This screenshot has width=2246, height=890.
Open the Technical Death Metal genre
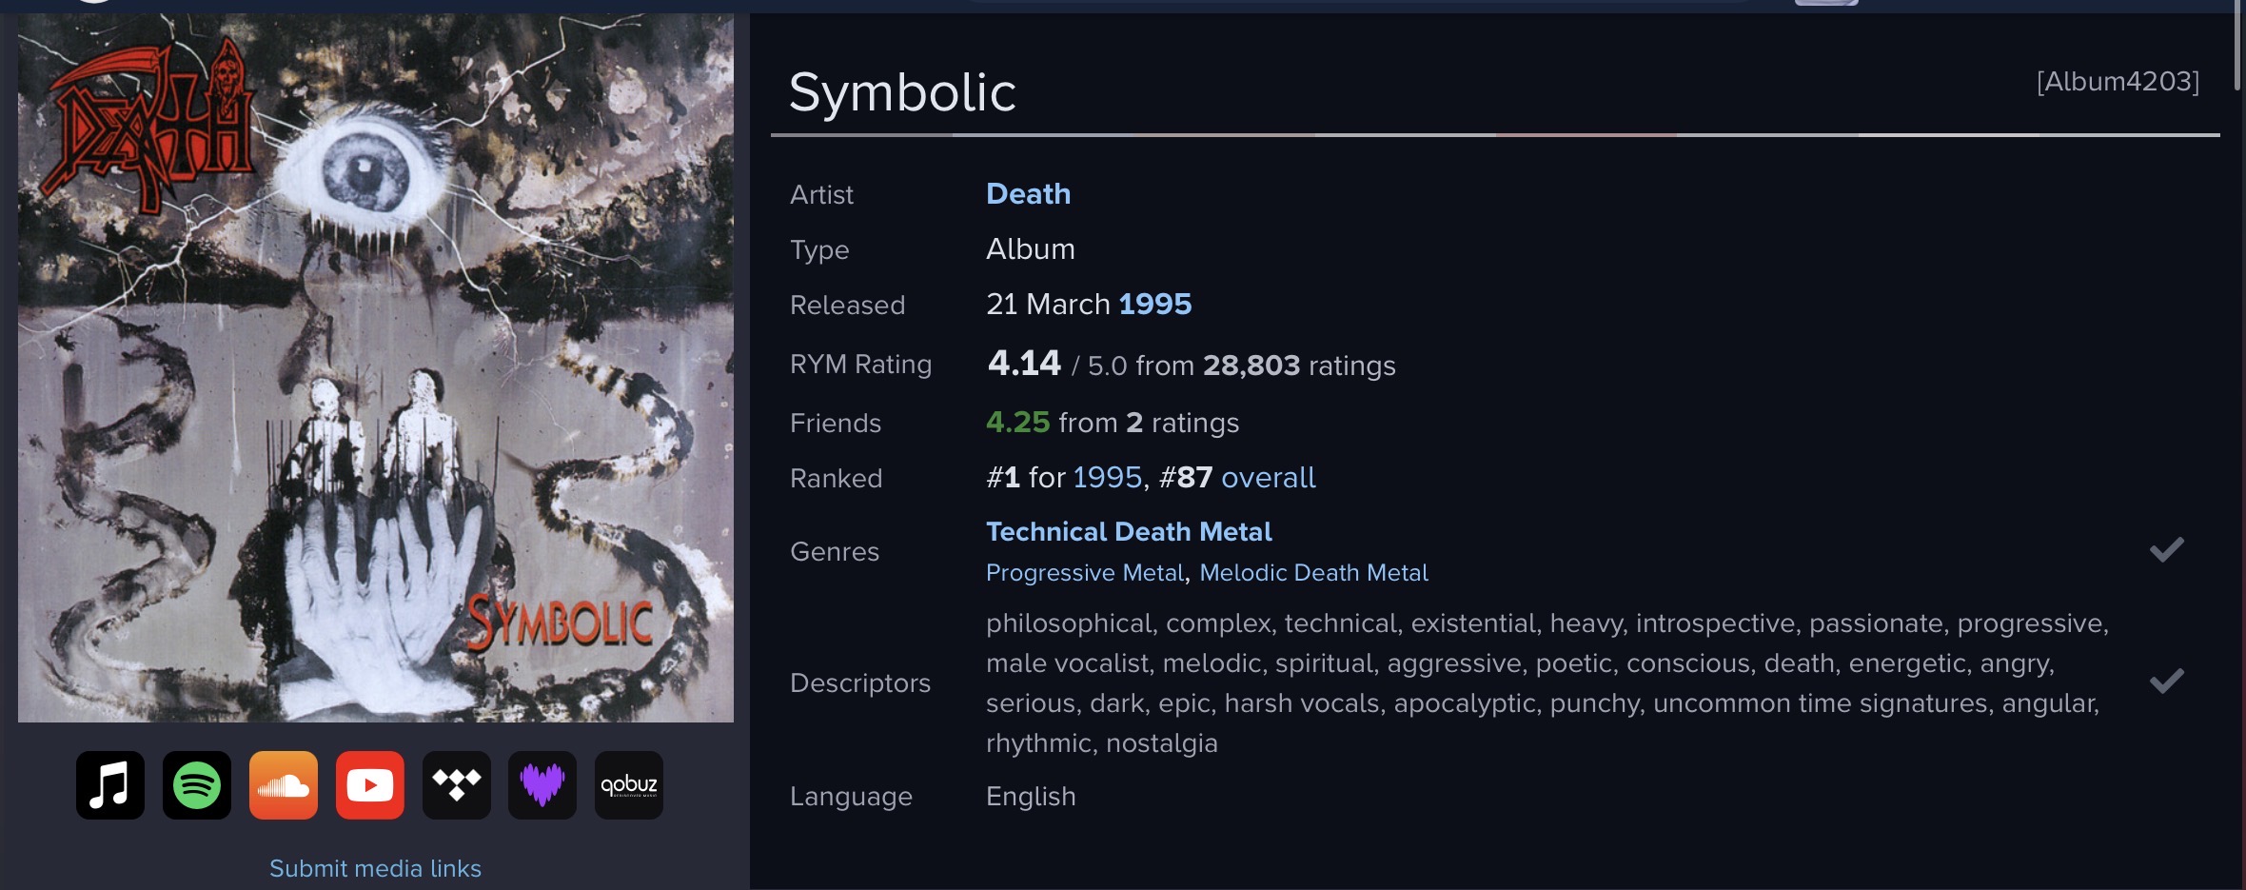pyautogui.click(x=1129, y=532)
